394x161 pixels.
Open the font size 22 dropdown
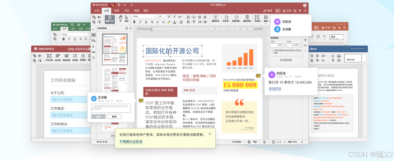[x=165, y=16]
